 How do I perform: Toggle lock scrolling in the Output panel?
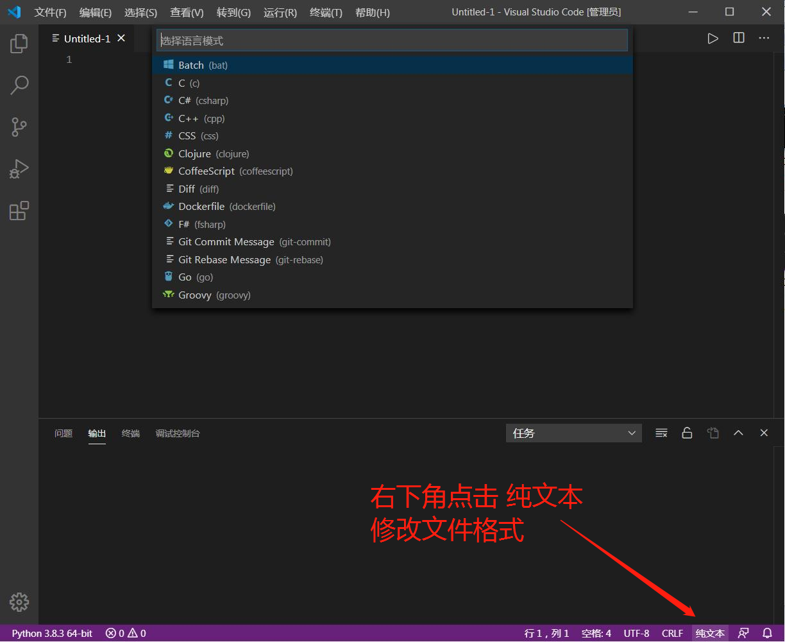(x=687, y=433)
